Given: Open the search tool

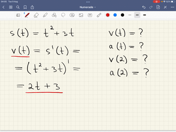Looking at the screenshot, I should coord(18,7).
